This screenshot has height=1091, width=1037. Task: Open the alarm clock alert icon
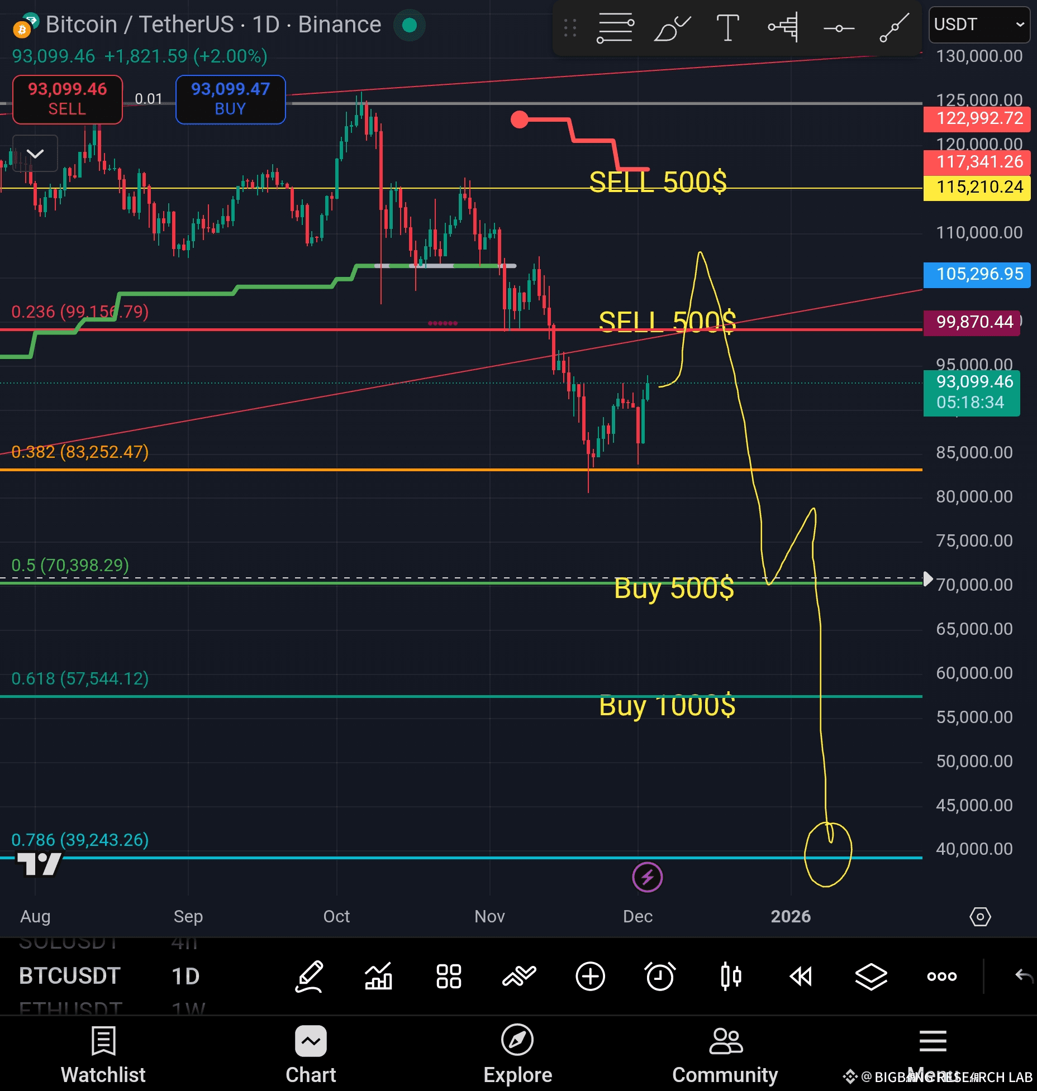pos(660,976)
